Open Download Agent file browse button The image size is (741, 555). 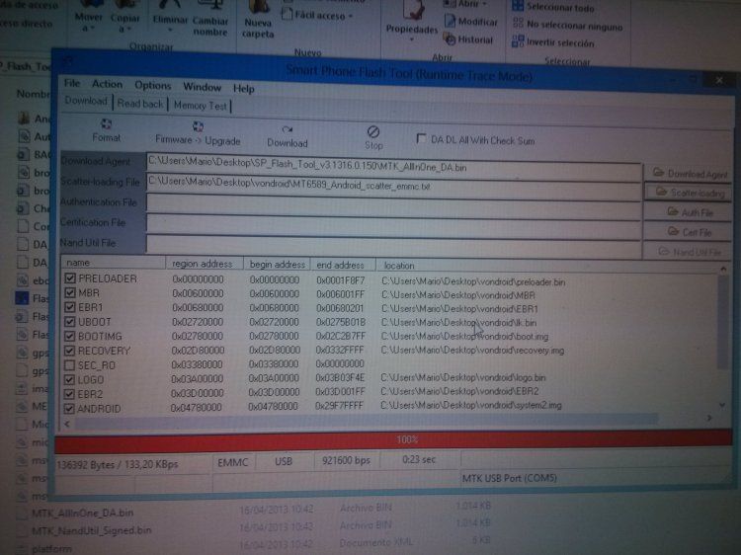[x=689, y=174]
